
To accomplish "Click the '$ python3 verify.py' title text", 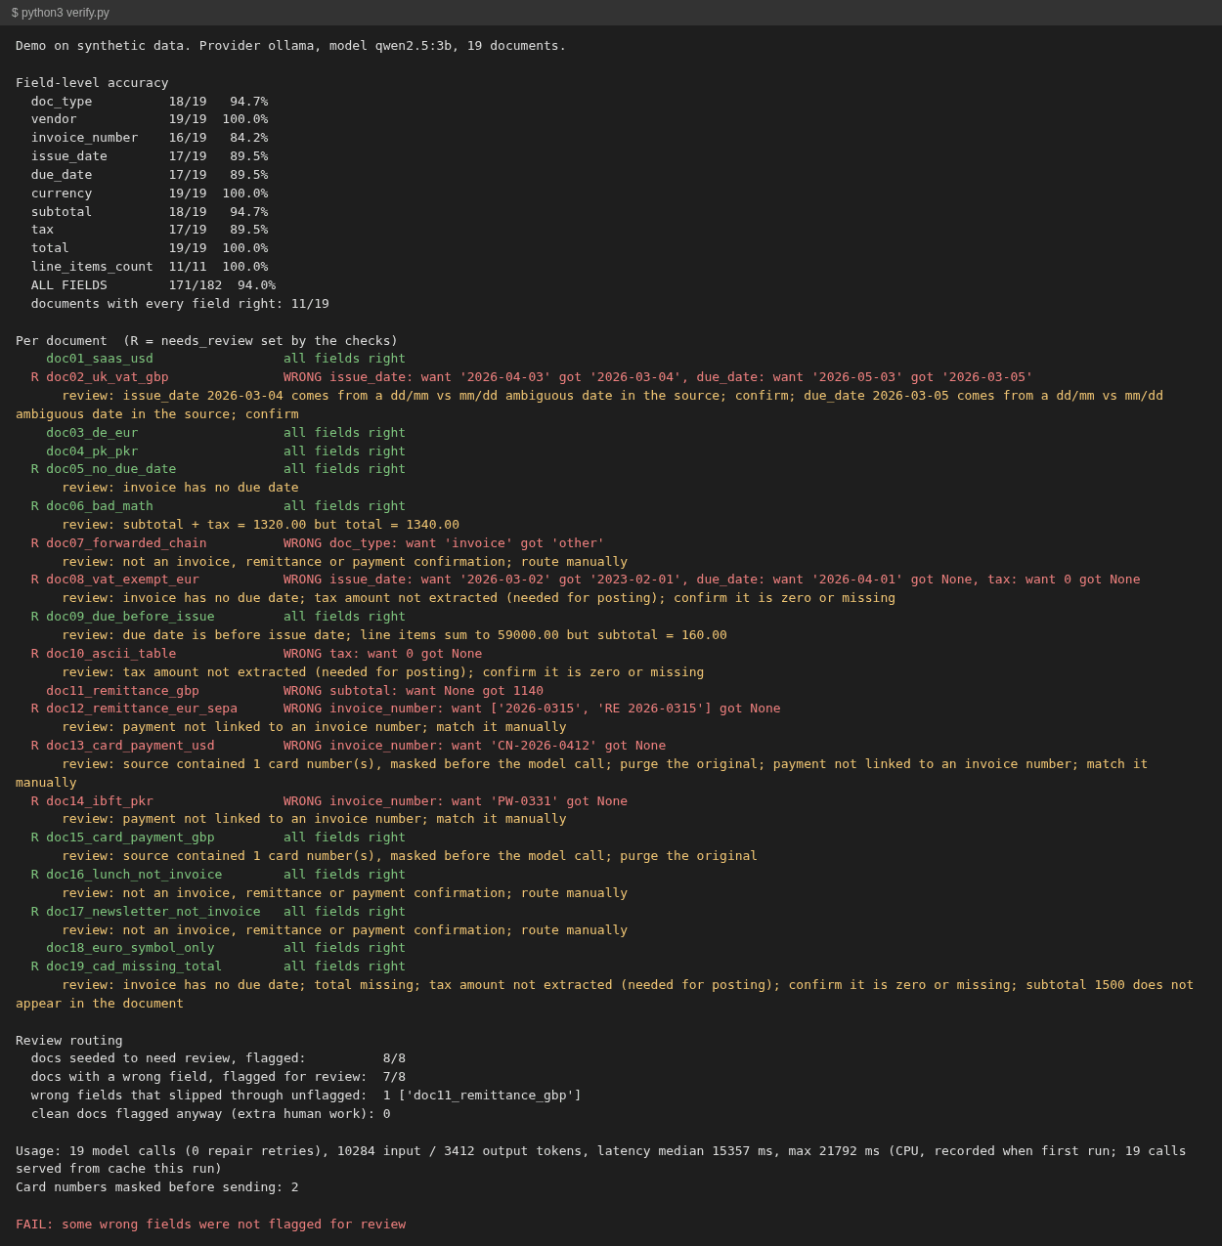I will point(61,13).
